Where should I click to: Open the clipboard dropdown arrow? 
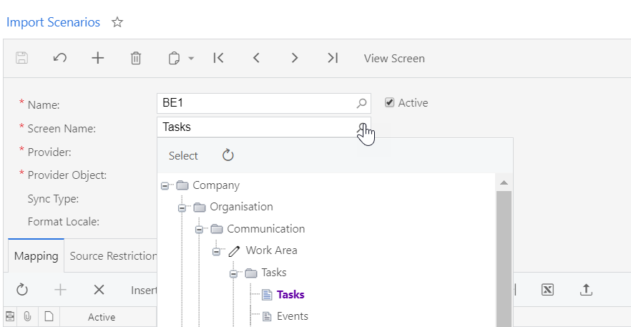coord(191,59)
